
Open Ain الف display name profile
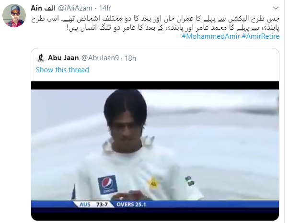click(x=43, y=8)
